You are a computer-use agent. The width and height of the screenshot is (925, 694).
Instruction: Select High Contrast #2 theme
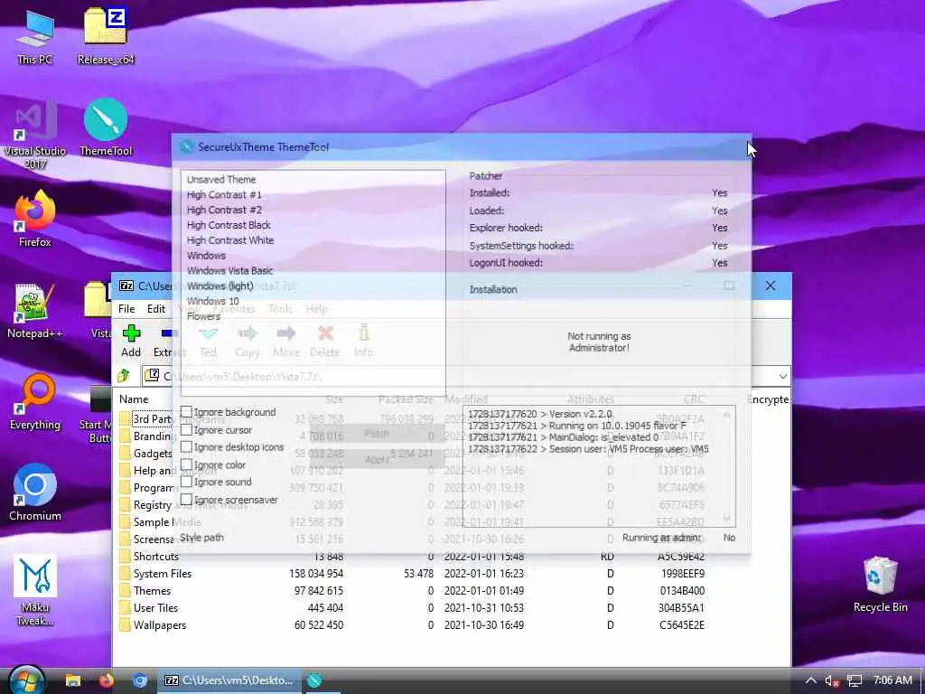tap(224, 210)
